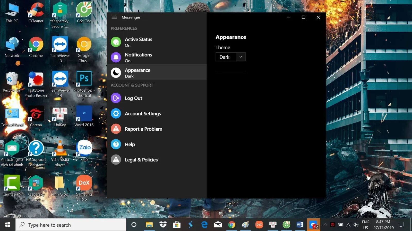This screenshot has height=231, width=412.
Task: Open Notifications preferences
Action: (157, 57)
